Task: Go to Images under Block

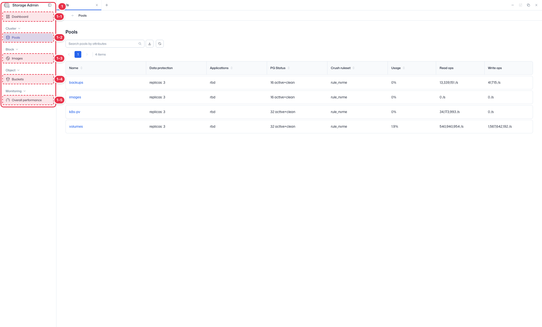Action: click(28, 58)
